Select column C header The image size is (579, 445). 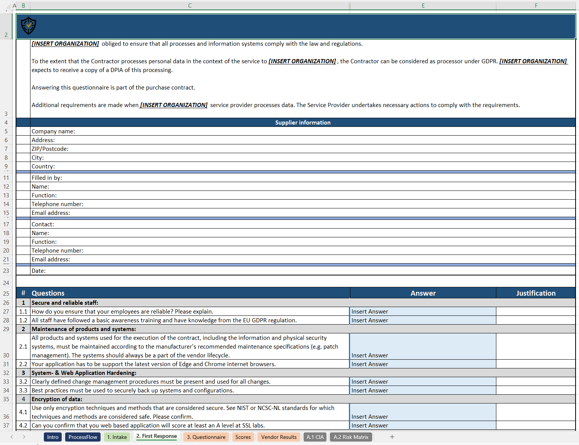(189, 5)
